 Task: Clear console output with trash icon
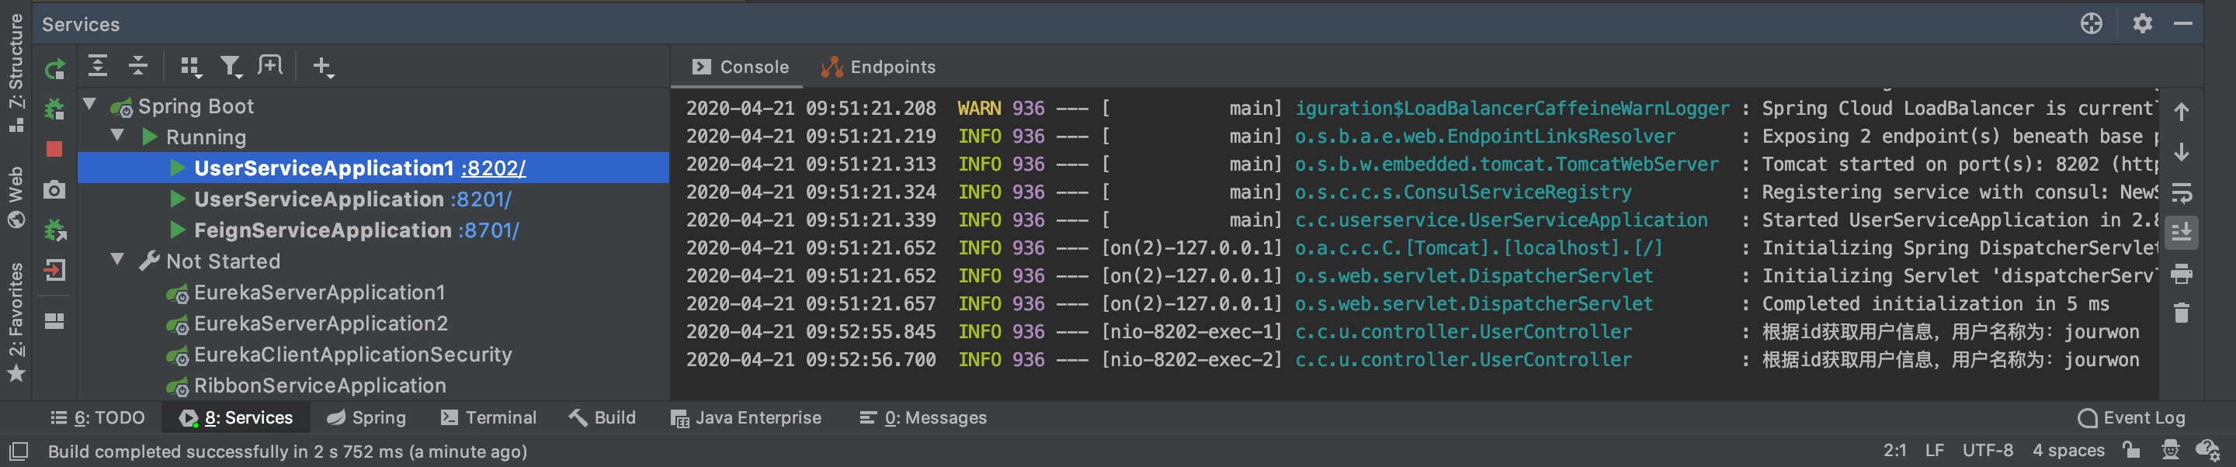(x=2182, y=313)
